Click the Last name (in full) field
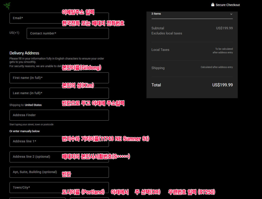This screenshot has width=262, height=199. [x=59, y=93]
